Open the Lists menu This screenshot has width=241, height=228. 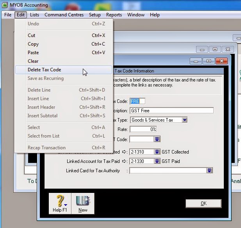35,15
